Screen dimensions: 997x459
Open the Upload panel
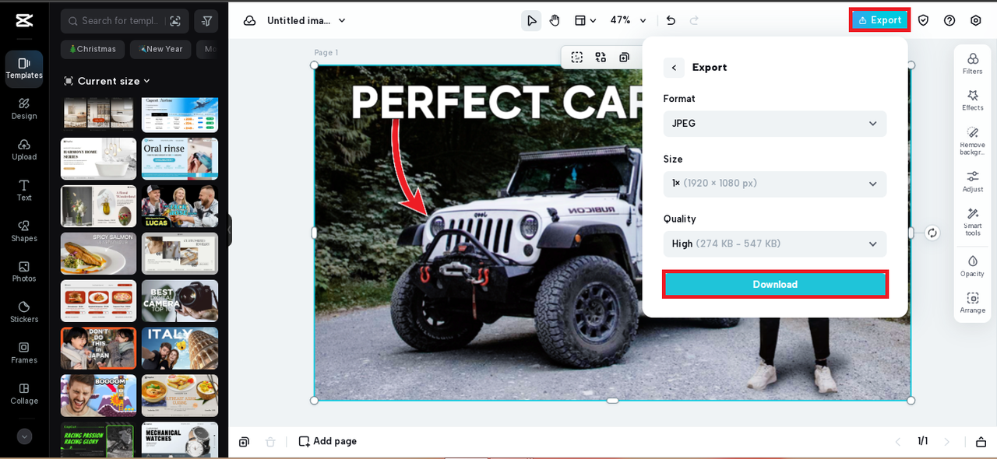pyautogui.click(x=24, y=149)
